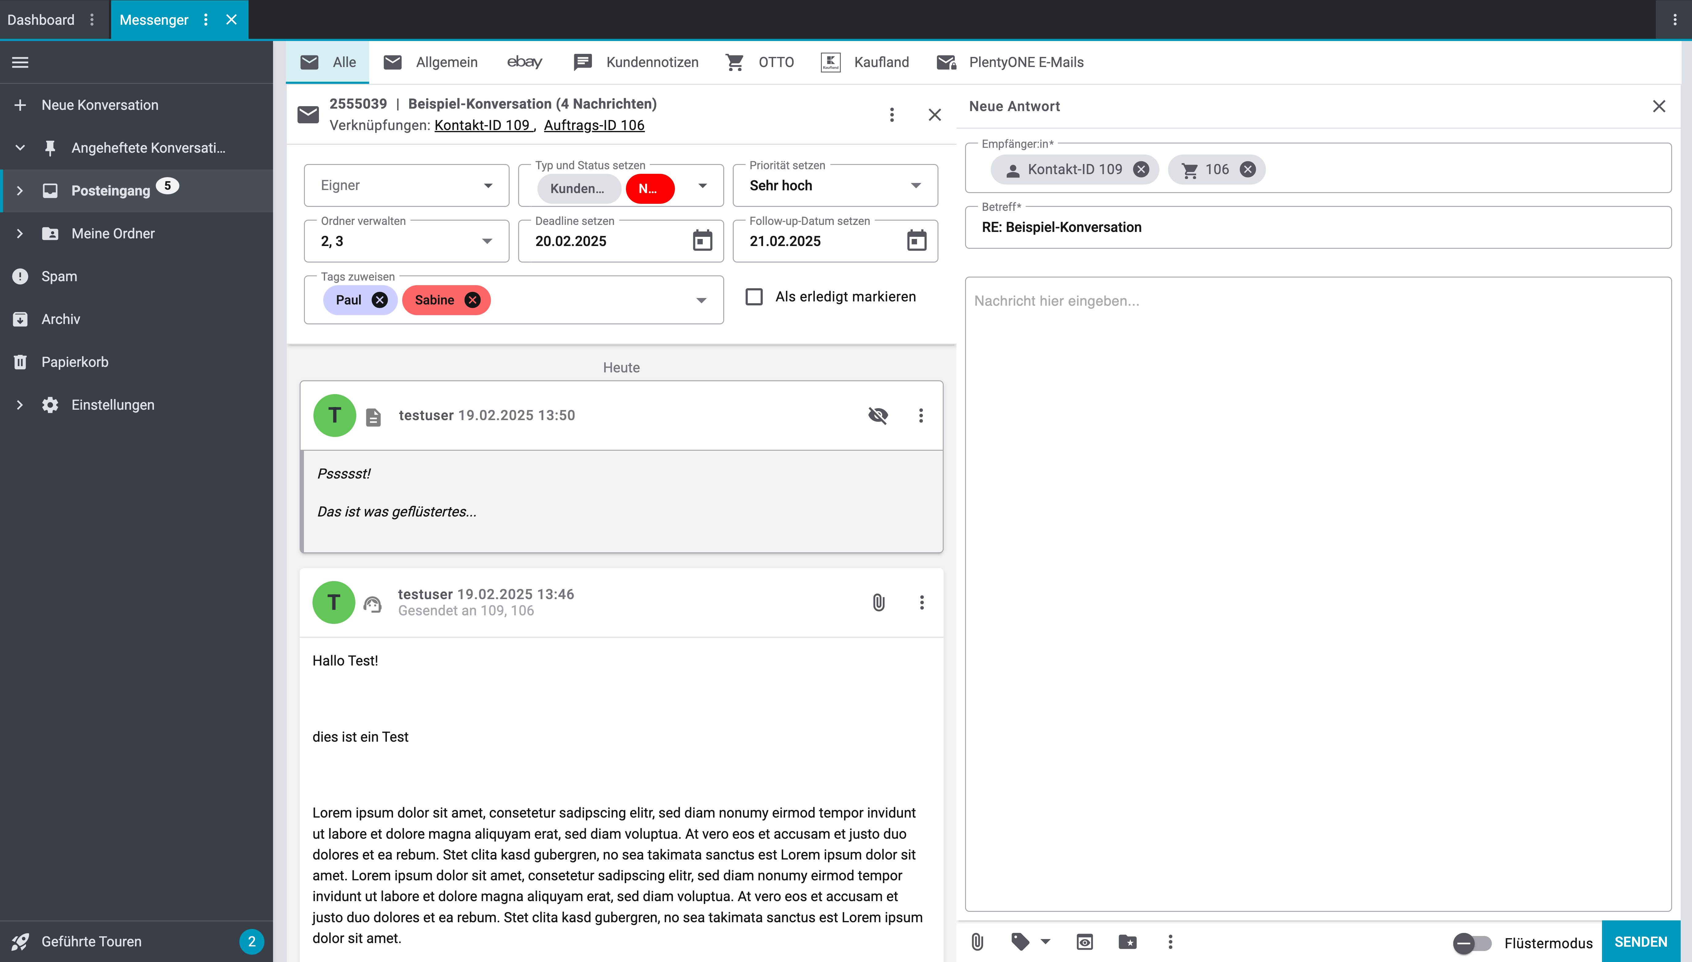
Task: Toggle visibility eye on whispered message
Action: (x=878, y=416)
